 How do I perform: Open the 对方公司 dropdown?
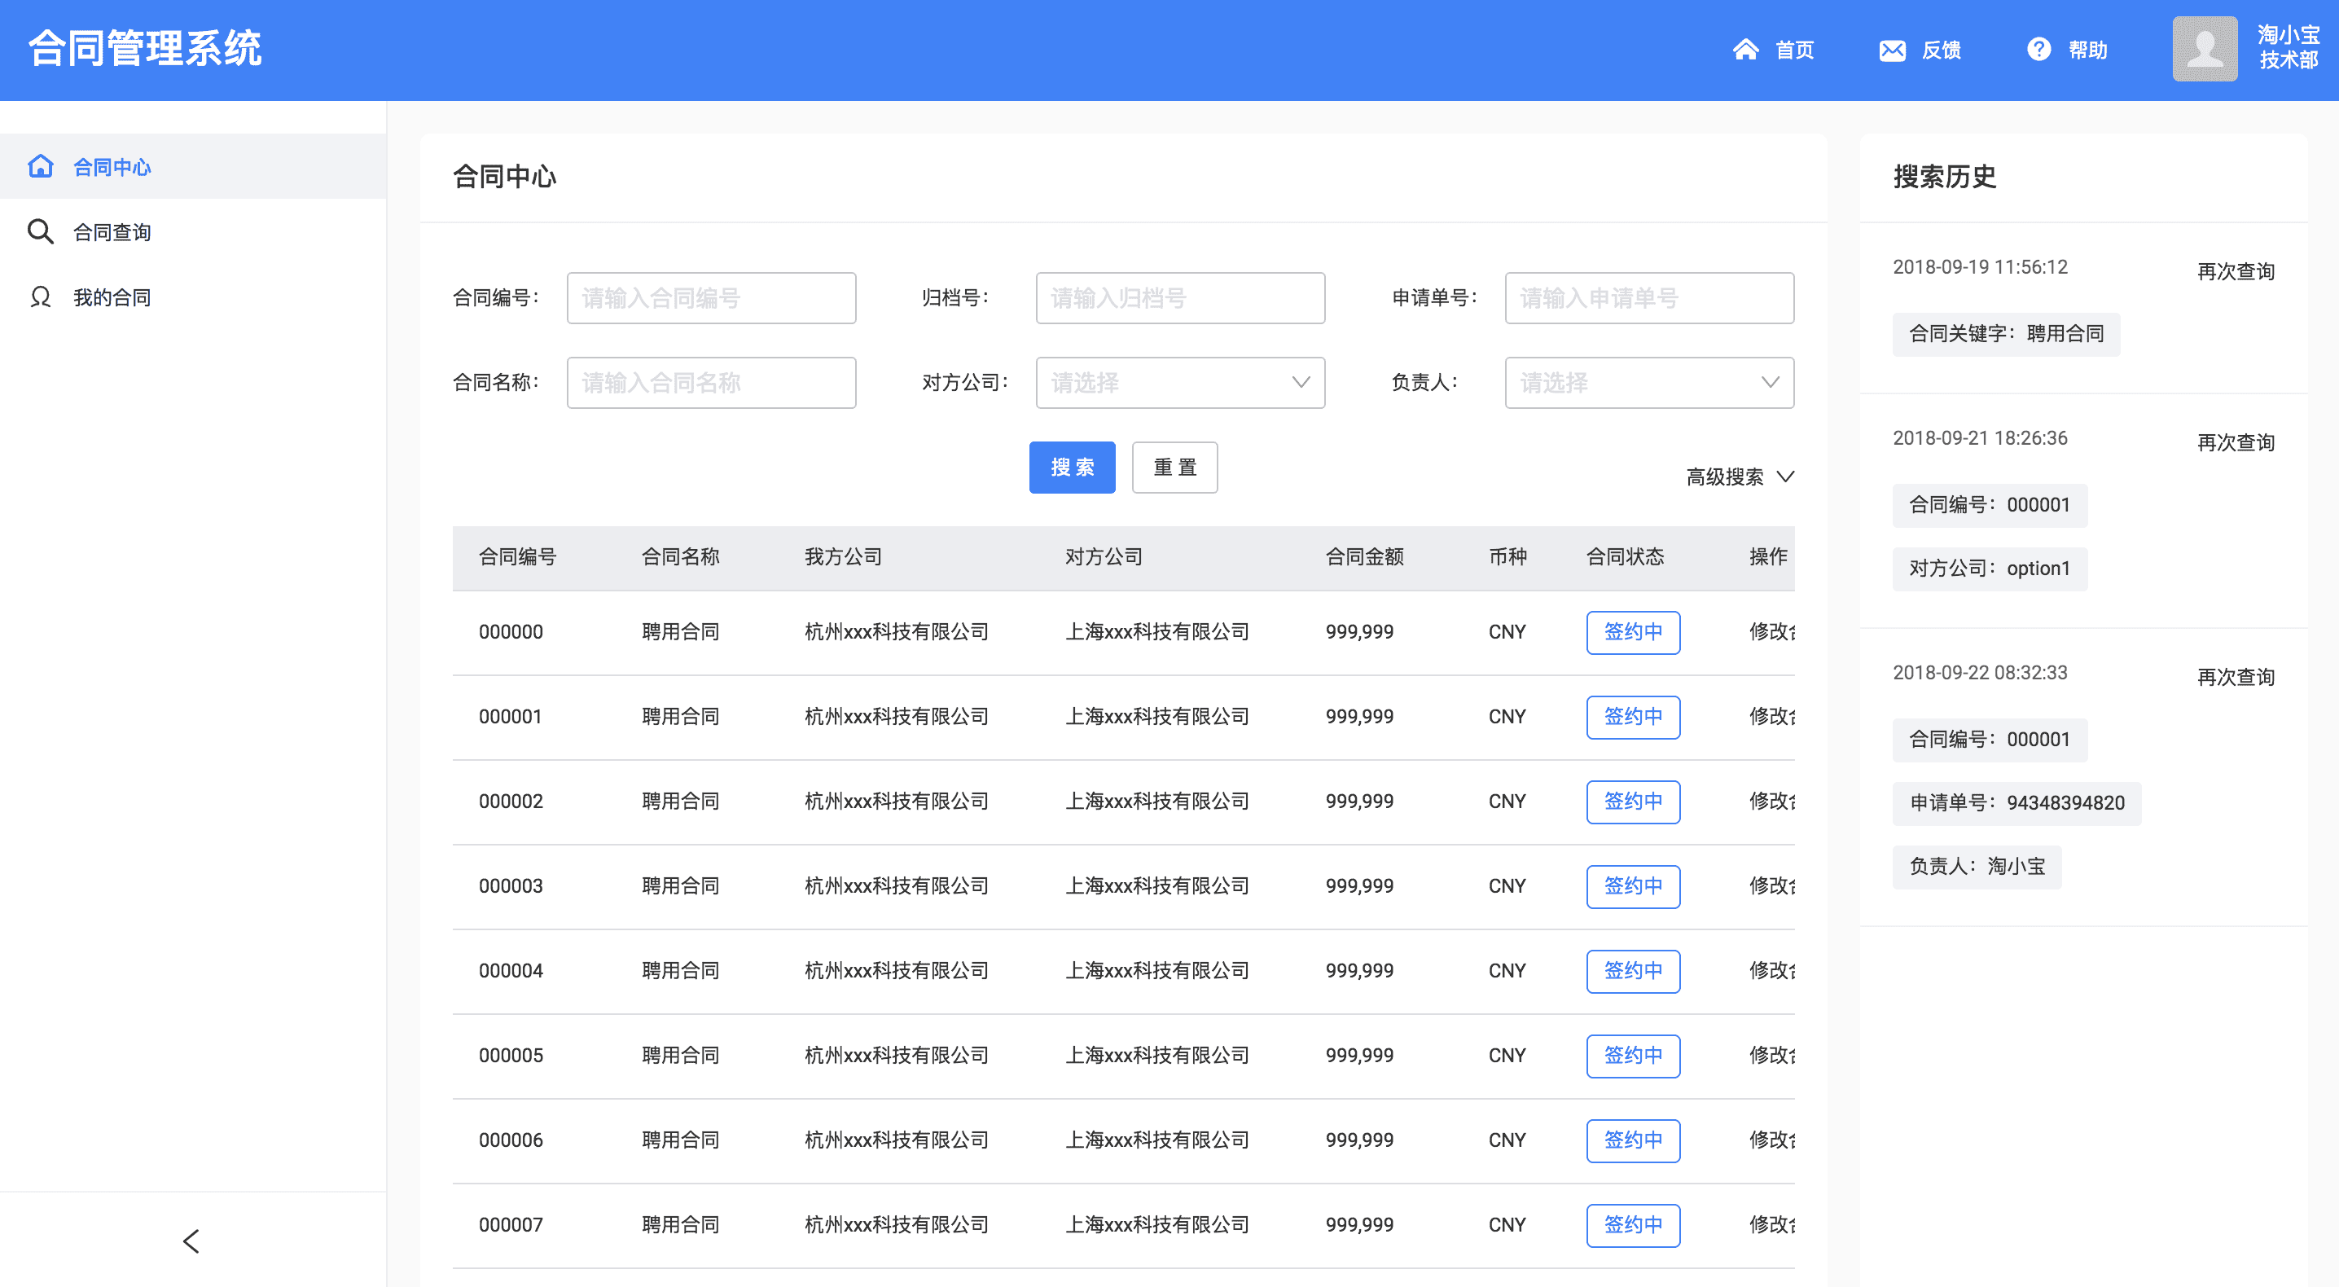[1180, 382]
